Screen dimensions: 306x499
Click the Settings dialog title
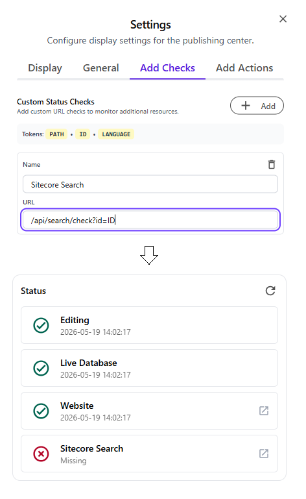pyautogui.click(x=150, y=25)
